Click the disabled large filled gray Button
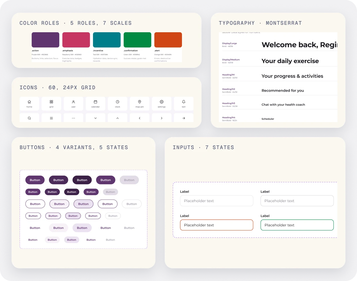Viewport: 357px width, 281px height. coord(129,180)
